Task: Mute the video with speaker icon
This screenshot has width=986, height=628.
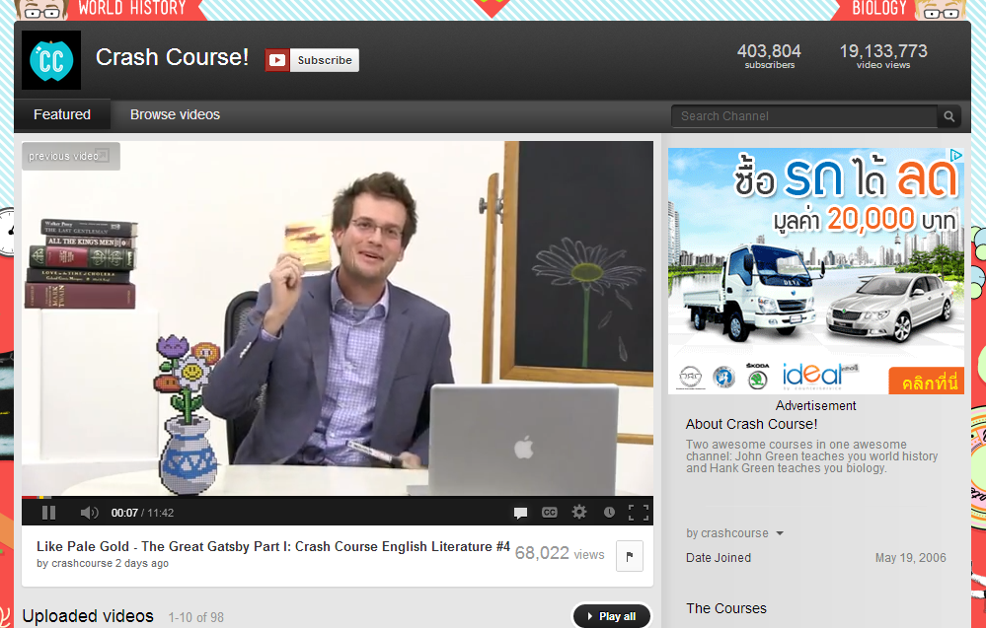Action: 89,513
